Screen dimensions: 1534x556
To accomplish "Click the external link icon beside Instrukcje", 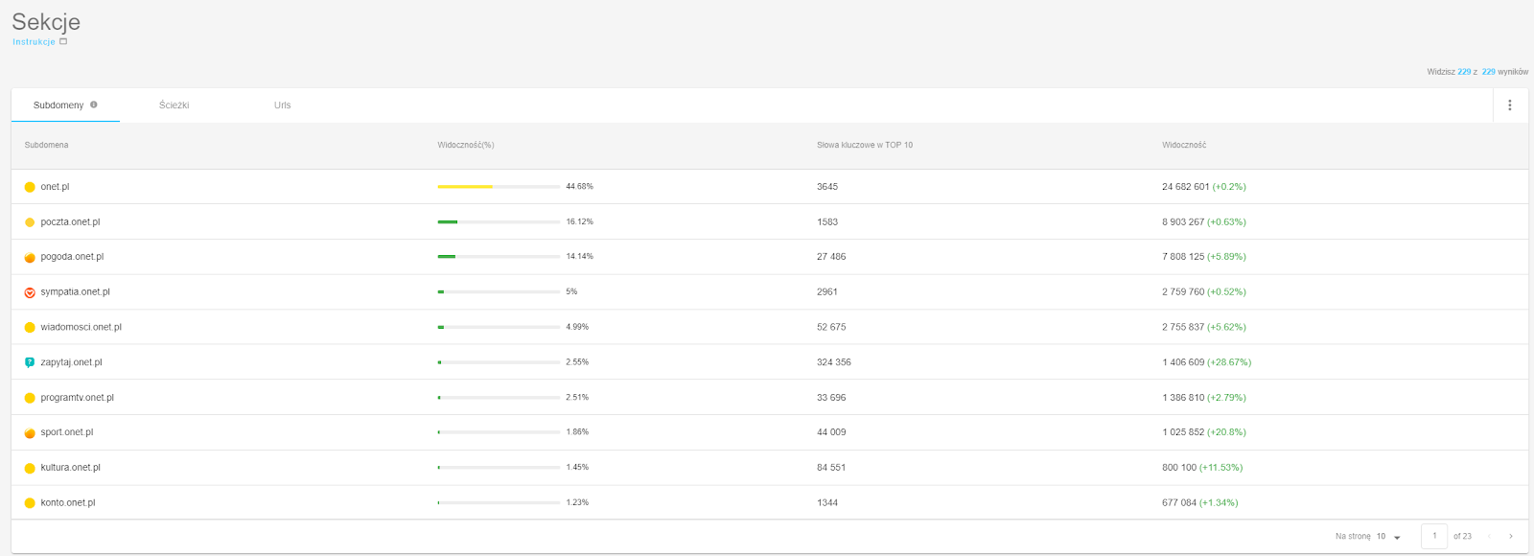I will 63,41.
